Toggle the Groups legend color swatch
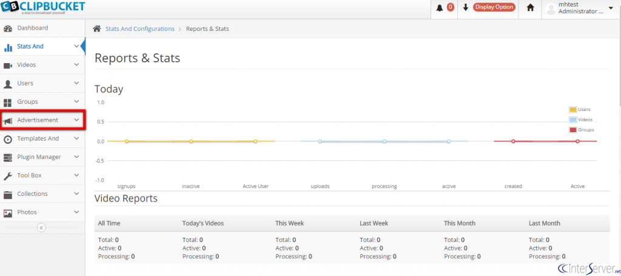This screenshot has height=276, width=621. [572, 130]
